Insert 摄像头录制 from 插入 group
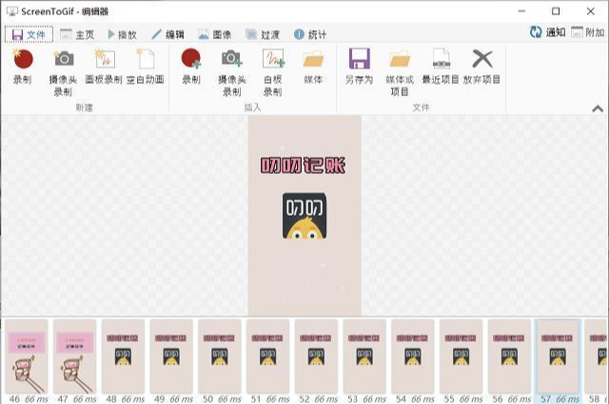609x404 pixels. point(232,73)
